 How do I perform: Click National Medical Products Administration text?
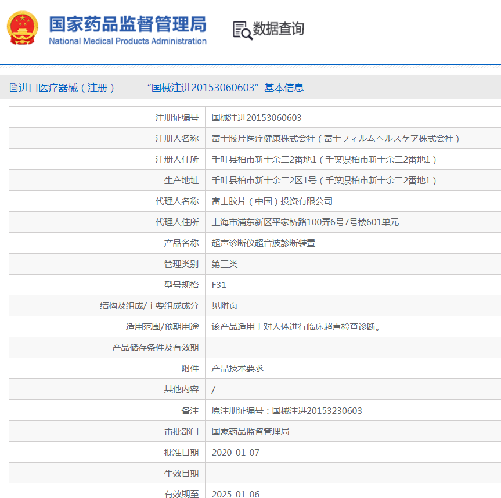tap(128, 41)
